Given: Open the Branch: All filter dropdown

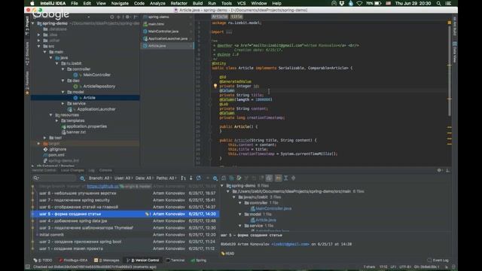Looking at the screenshot, I should point(100,178).
